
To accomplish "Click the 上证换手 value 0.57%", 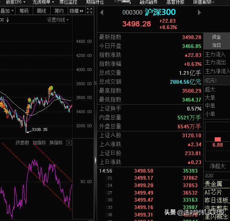I will (194, 109).
